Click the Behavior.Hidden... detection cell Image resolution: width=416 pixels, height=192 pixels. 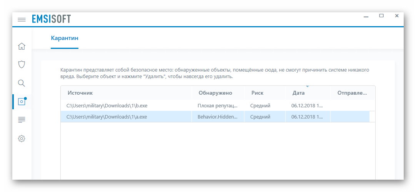(218, 117)
